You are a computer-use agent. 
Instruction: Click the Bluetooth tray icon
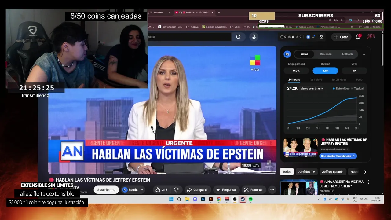(x=325, y=199)
